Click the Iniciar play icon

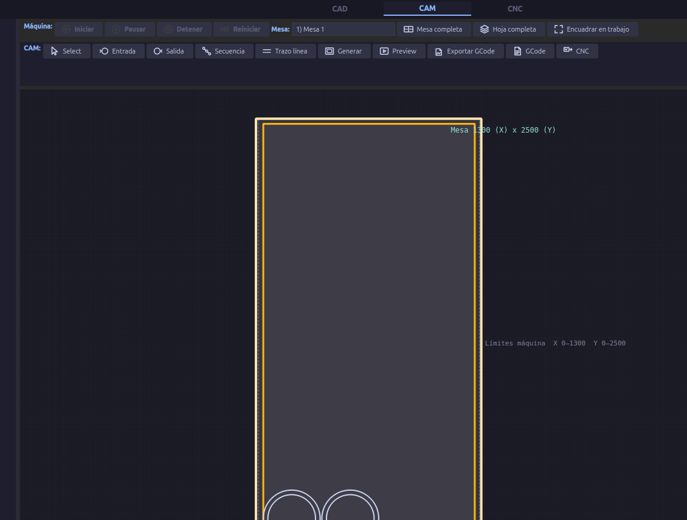click(66, 29)
